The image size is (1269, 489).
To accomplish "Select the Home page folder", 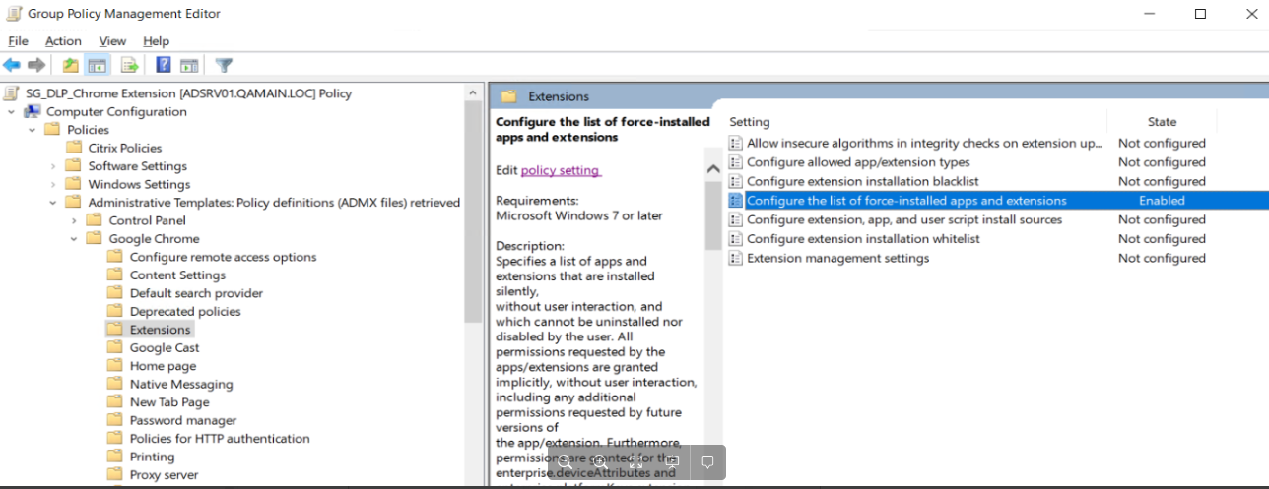I will [163, 366].
